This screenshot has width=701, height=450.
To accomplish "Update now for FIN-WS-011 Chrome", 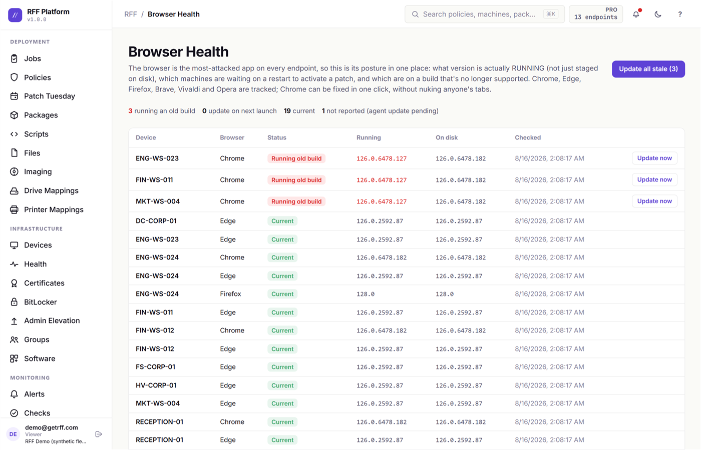I will [x=654, y=179].
